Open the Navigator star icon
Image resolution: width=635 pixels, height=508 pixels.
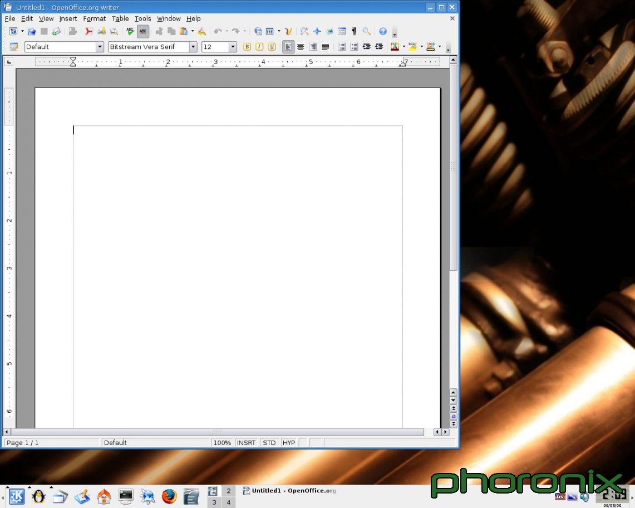click(317, 32)
